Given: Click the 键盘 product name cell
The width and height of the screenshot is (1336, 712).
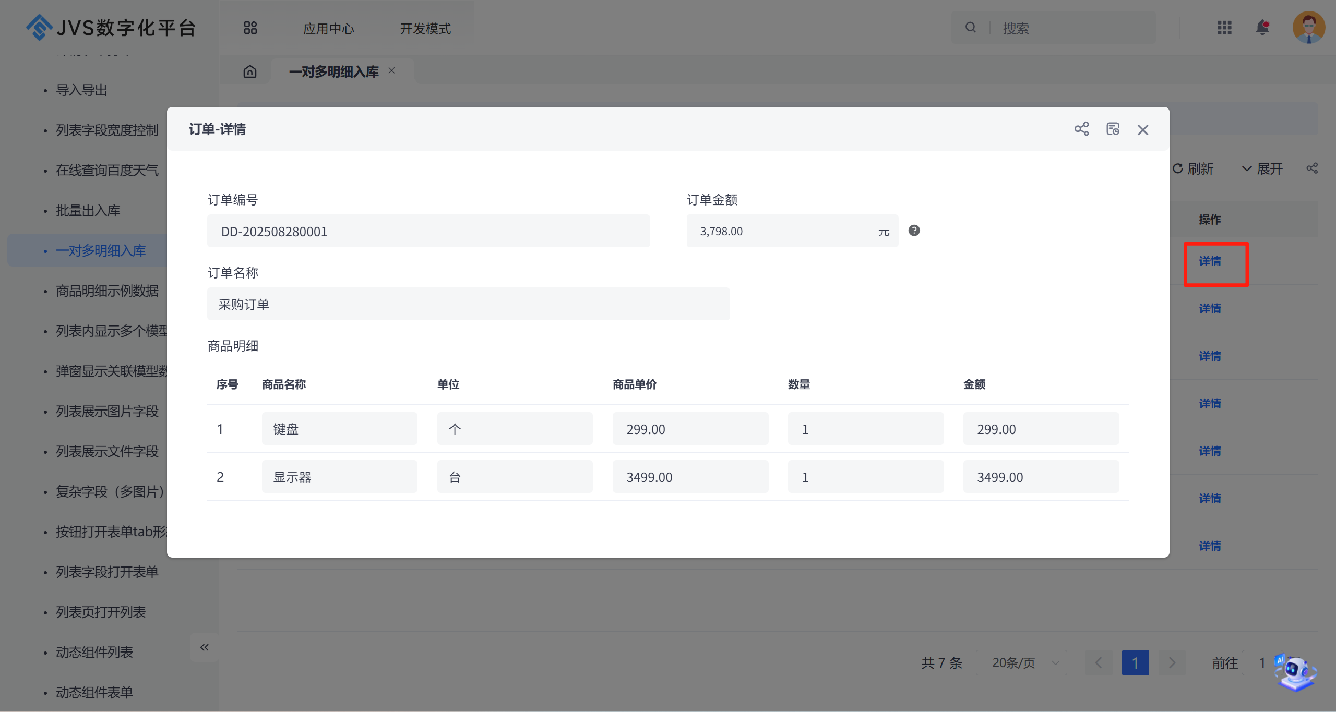Looking at the screenshot, I should (x=339, y=429).
